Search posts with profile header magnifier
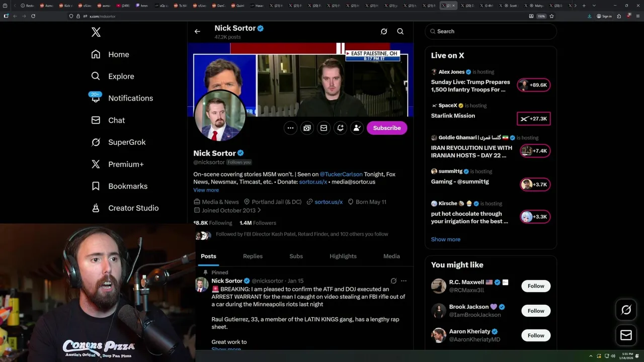This screenshot has height=362, width=644. coord(400,31)
